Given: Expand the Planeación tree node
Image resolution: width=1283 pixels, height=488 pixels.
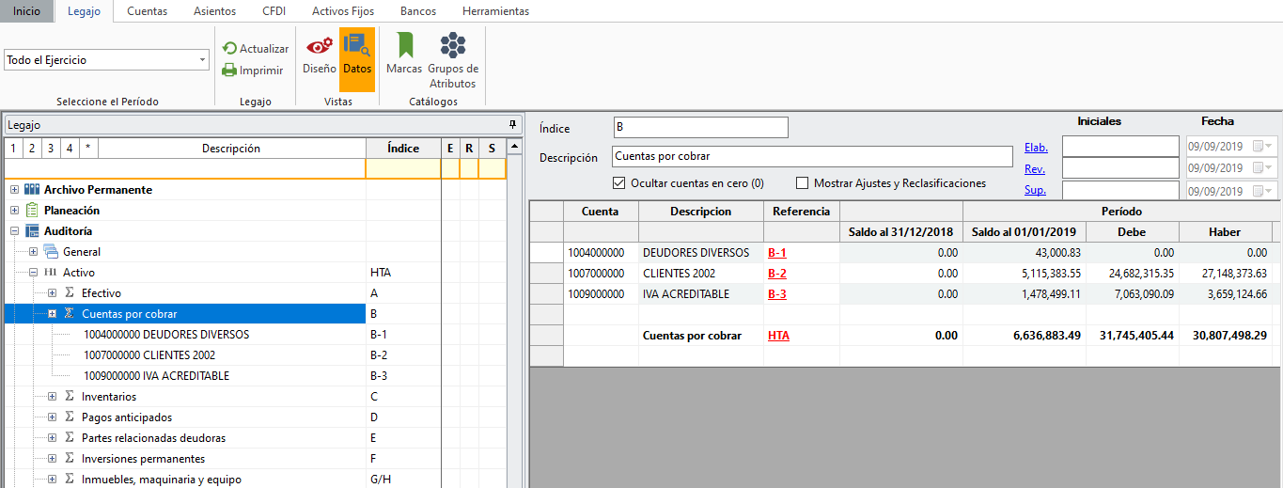Looking at the screenshot, I should click(15, 211).
